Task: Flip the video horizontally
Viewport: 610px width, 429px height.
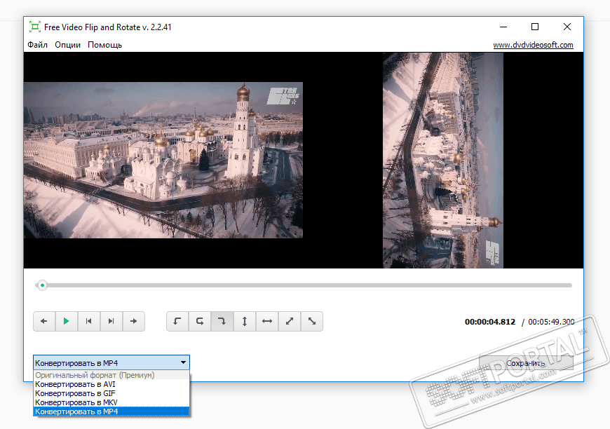Action: coord(267,321)
